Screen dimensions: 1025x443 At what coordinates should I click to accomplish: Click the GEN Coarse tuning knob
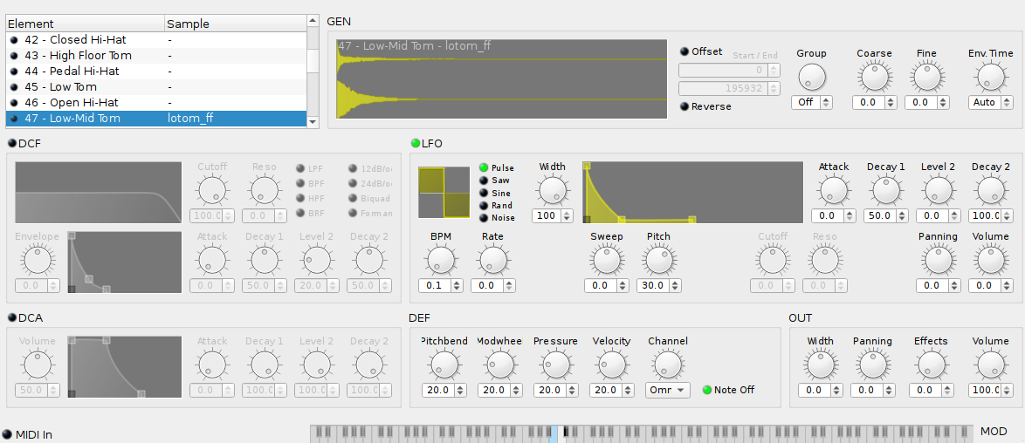873,78
